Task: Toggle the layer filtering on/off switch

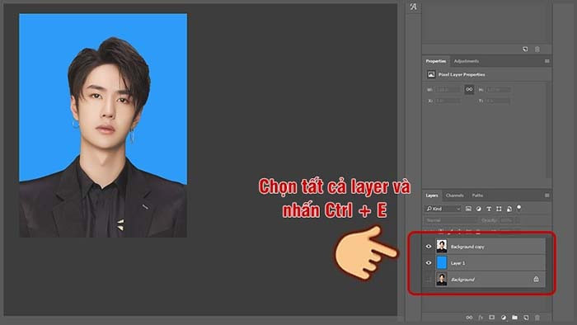Action: tap(518, 208)
